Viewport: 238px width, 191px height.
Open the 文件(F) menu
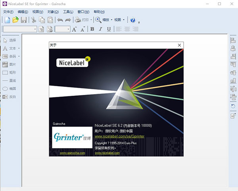tap(8, 12)
